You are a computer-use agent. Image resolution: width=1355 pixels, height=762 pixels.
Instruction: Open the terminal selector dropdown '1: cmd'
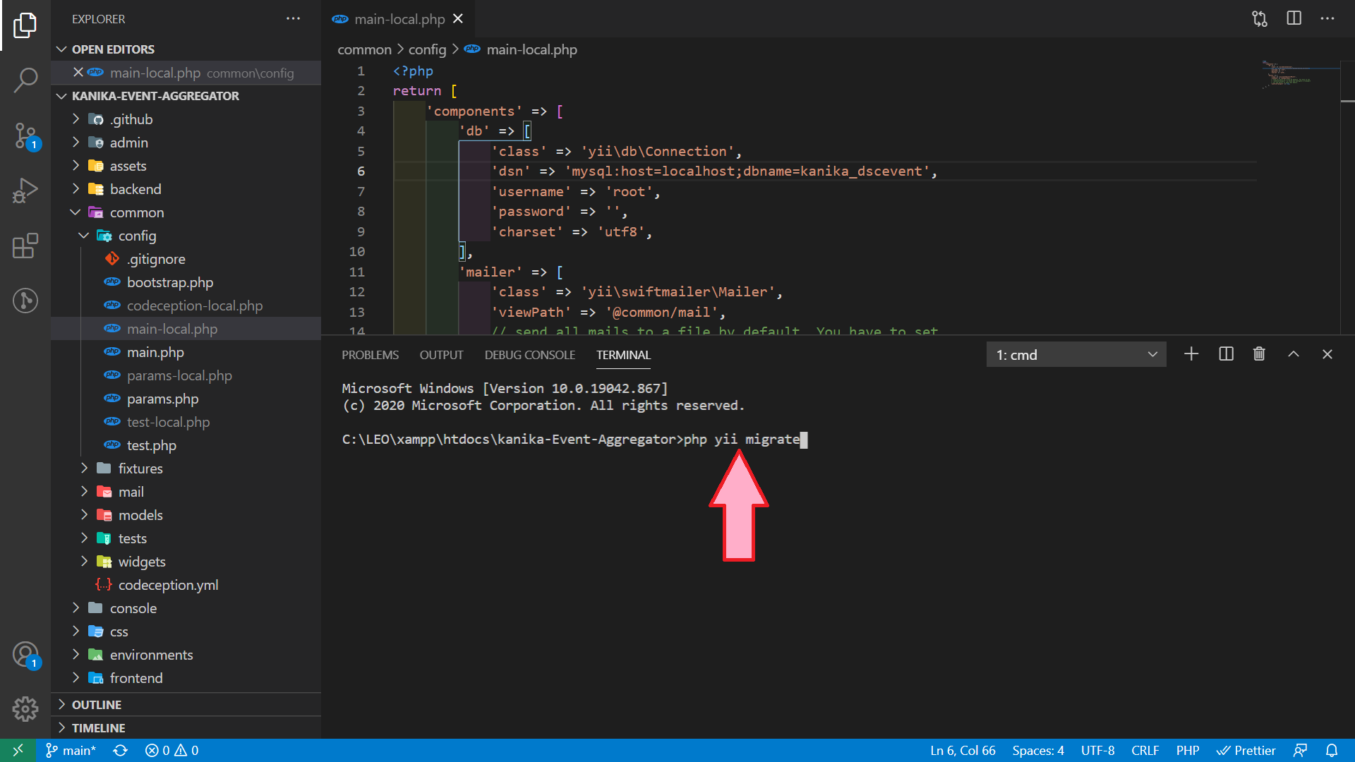[x=1076, y=355]
